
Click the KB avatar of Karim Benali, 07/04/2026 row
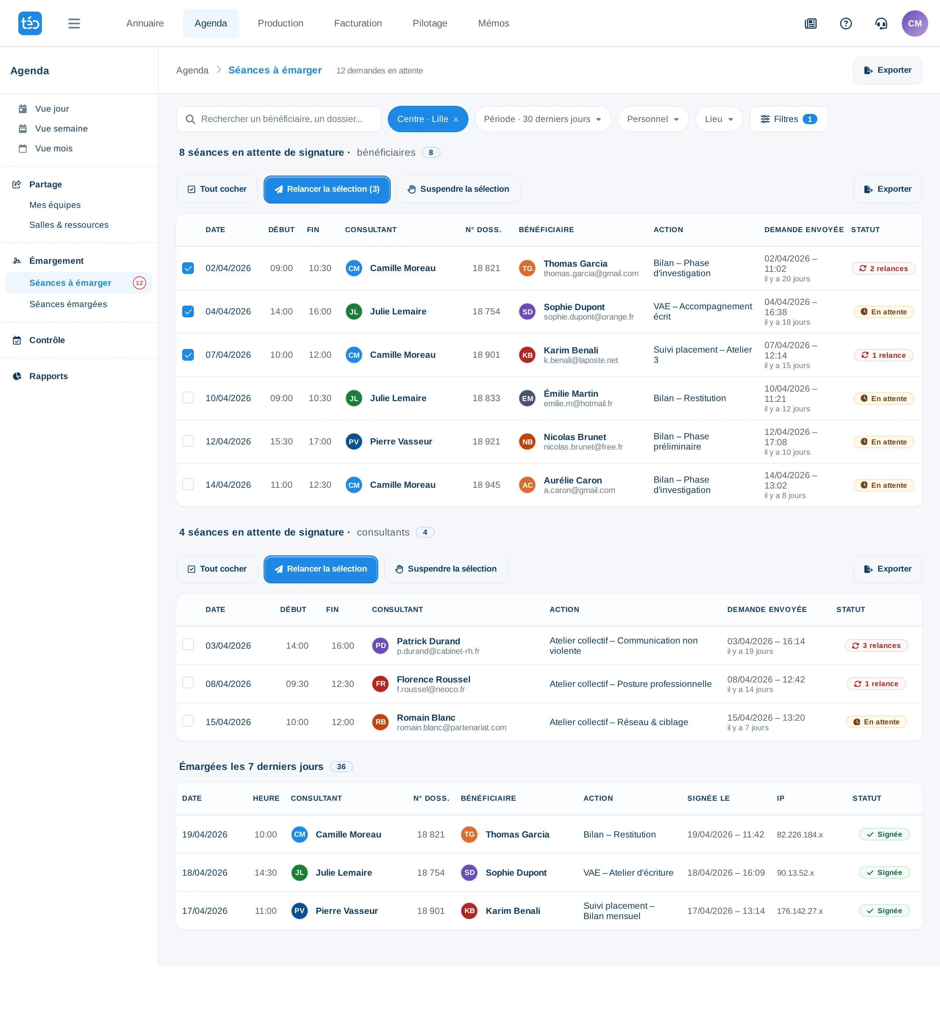[528, 354]
